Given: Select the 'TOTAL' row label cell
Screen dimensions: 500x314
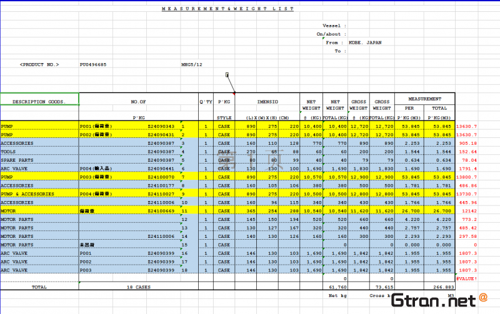Looking at the screenshot, I should (x=39, y=287).
